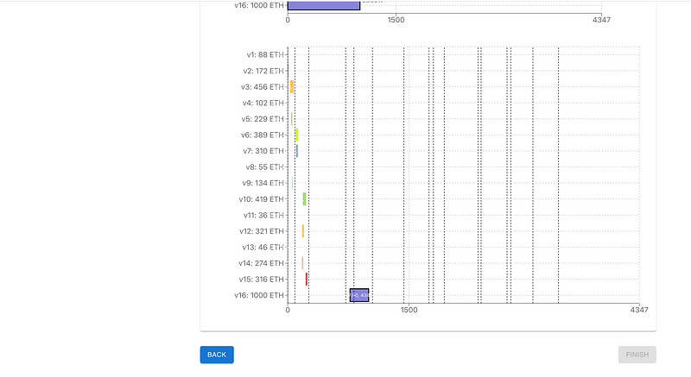Click the orange v3 bar

point(292,86)
